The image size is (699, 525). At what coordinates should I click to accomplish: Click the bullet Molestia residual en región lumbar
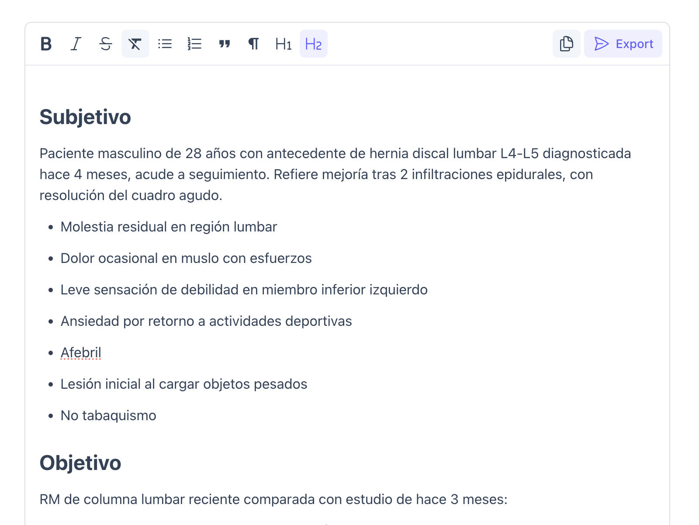[169, 227]
